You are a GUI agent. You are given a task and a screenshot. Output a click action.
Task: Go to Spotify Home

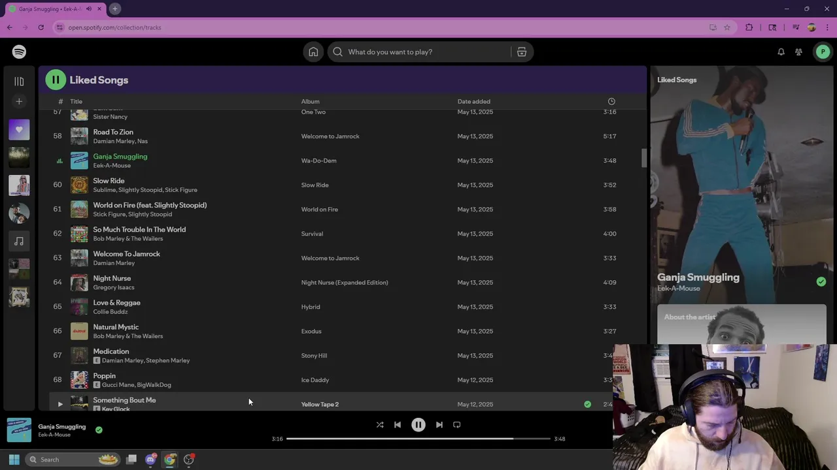(313, 52)
